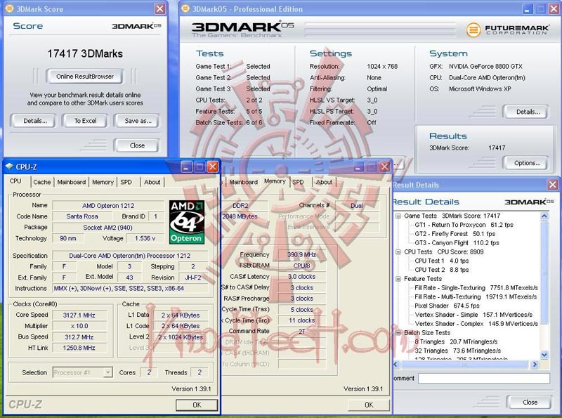Click the Name field AMD Opteron 1212
562x418 pixels.
[108, 205]
